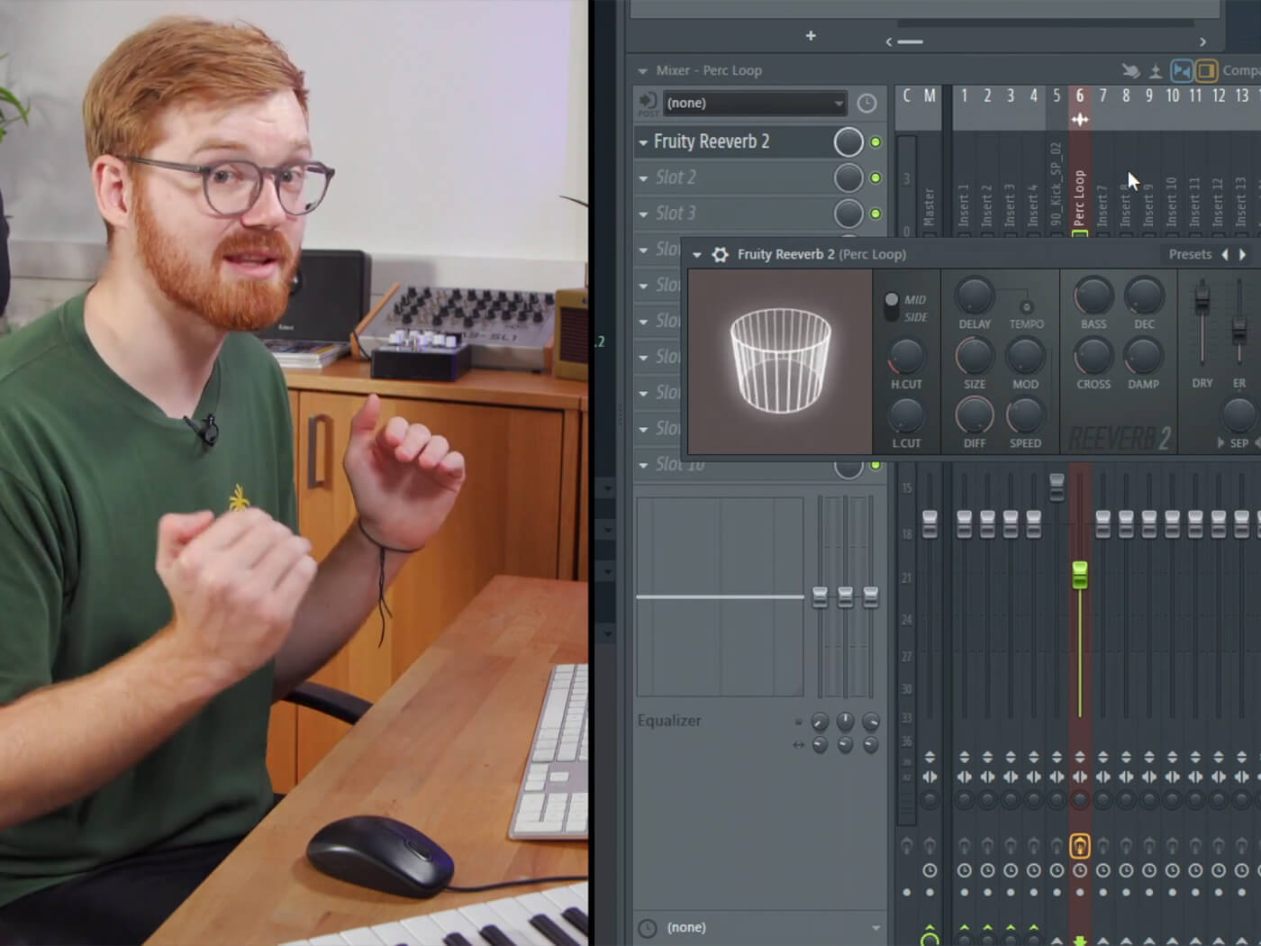Click the gear icon on Fruity Reeverb 2 window
Screen dimensions: 1261x946
(x=720, y=255)
